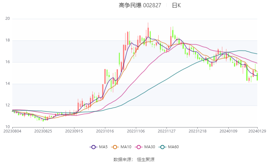The height and width of the screenshot is (162, 268).
Task: Click the chart title 高争民爆 002827
Action: [x=140, y=5]
